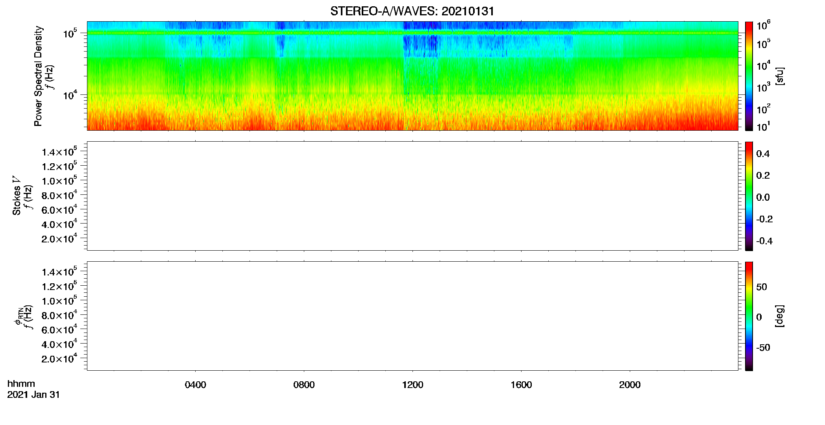Click the 0800 time tick label
Screen dimensions: 825x425
(304, 385)
